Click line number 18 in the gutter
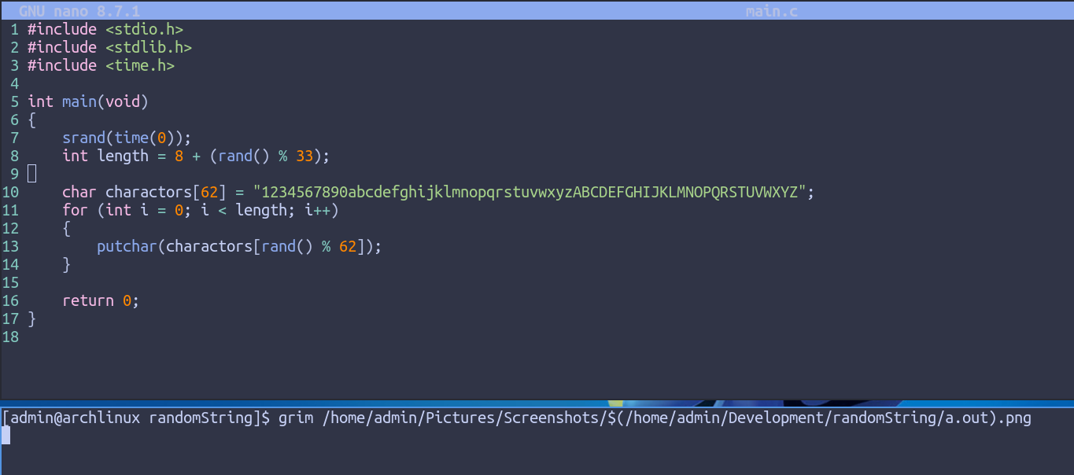 [10, 337]
